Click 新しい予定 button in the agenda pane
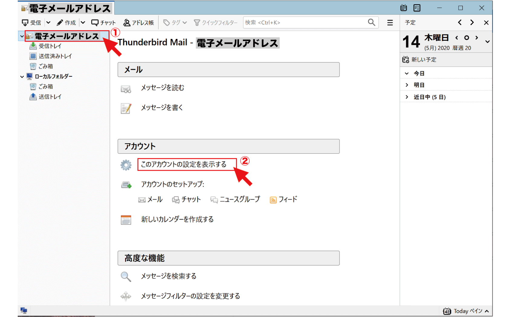 (419, 60)
